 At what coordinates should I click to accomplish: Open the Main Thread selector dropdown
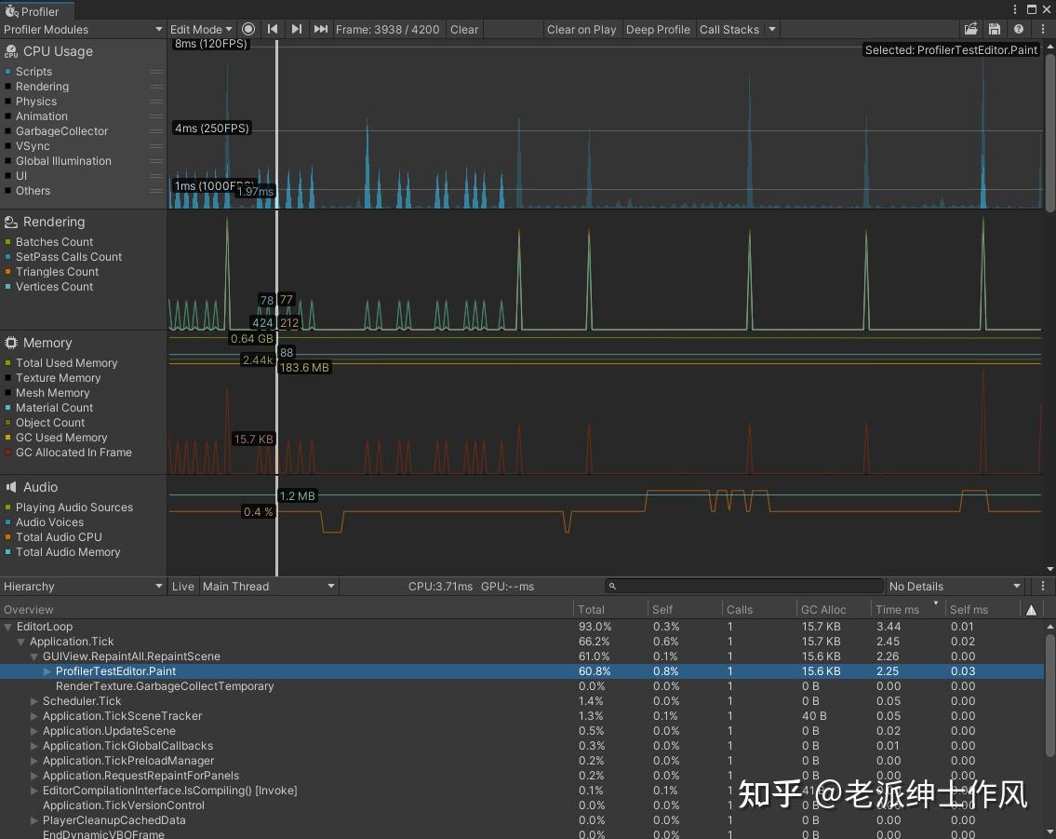pos(268,586)
